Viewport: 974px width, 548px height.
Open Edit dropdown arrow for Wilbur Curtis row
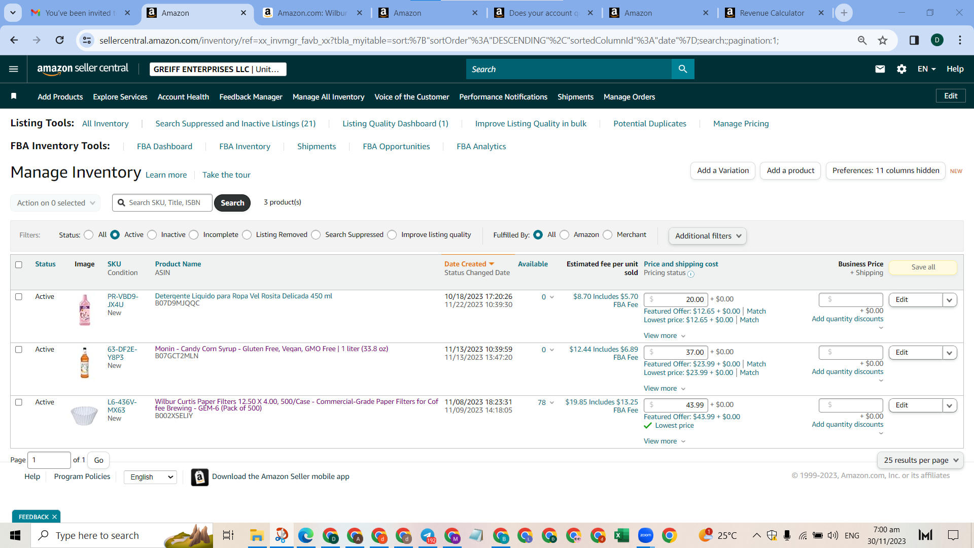(x=950, y=405)
